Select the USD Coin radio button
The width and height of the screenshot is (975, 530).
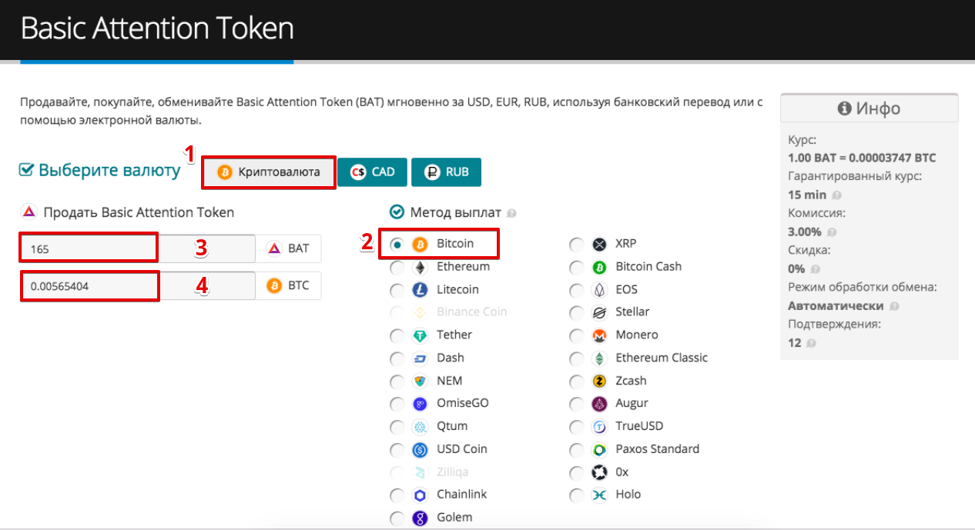[397, 450]
